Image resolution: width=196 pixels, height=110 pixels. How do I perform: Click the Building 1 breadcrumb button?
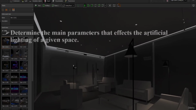tap(47, 5)
